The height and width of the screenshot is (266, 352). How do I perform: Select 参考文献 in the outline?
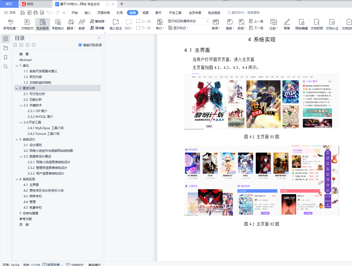26,219
